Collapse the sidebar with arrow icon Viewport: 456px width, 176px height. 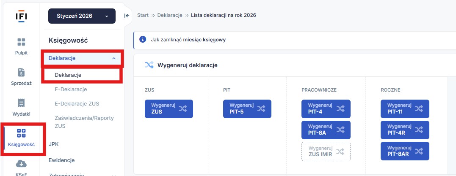[x=126, y=16]
